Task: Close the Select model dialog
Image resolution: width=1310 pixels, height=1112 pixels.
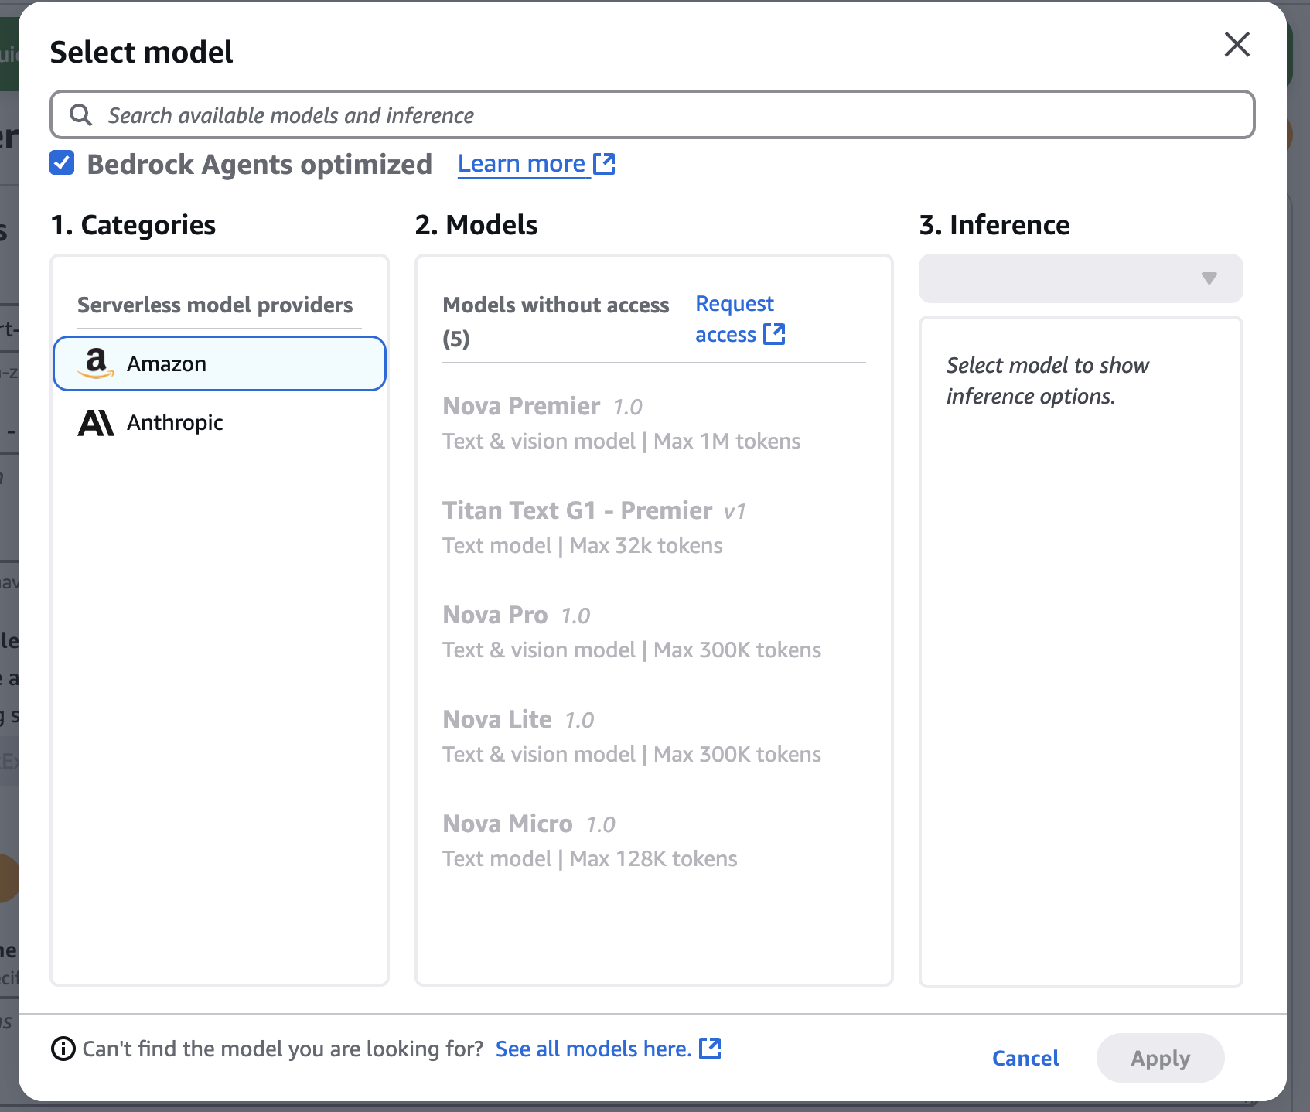Action: 1237,45
